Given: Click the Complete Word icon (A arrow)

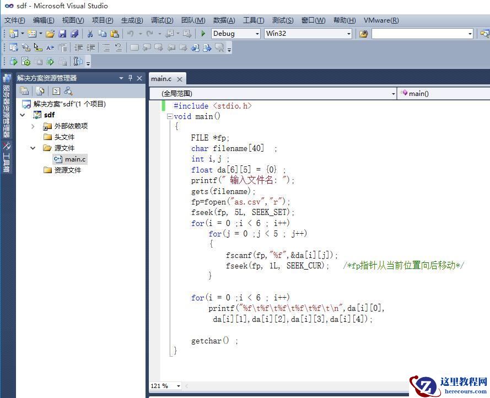Looking at the screenshot, I should [50, 47].
